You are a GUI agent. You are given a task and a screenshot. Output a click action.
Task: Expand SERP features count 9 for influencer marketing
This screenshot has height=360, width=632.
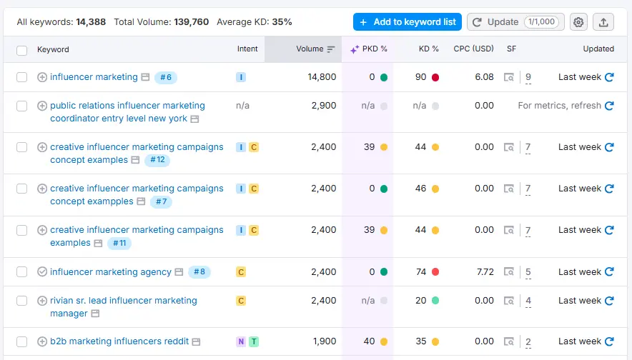[528, 77]
